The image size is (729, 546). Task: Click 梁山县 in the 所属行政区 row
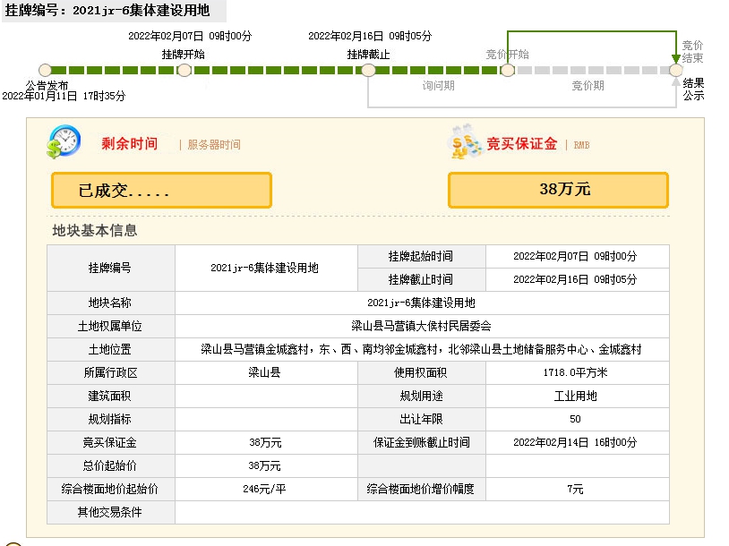click(264, 372)
